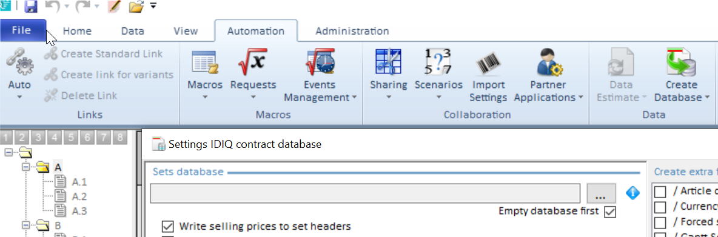The height and width of the screenshot is (237, 718).
Task: Click the Save floppy disk icon
Action: pos(31,6)
